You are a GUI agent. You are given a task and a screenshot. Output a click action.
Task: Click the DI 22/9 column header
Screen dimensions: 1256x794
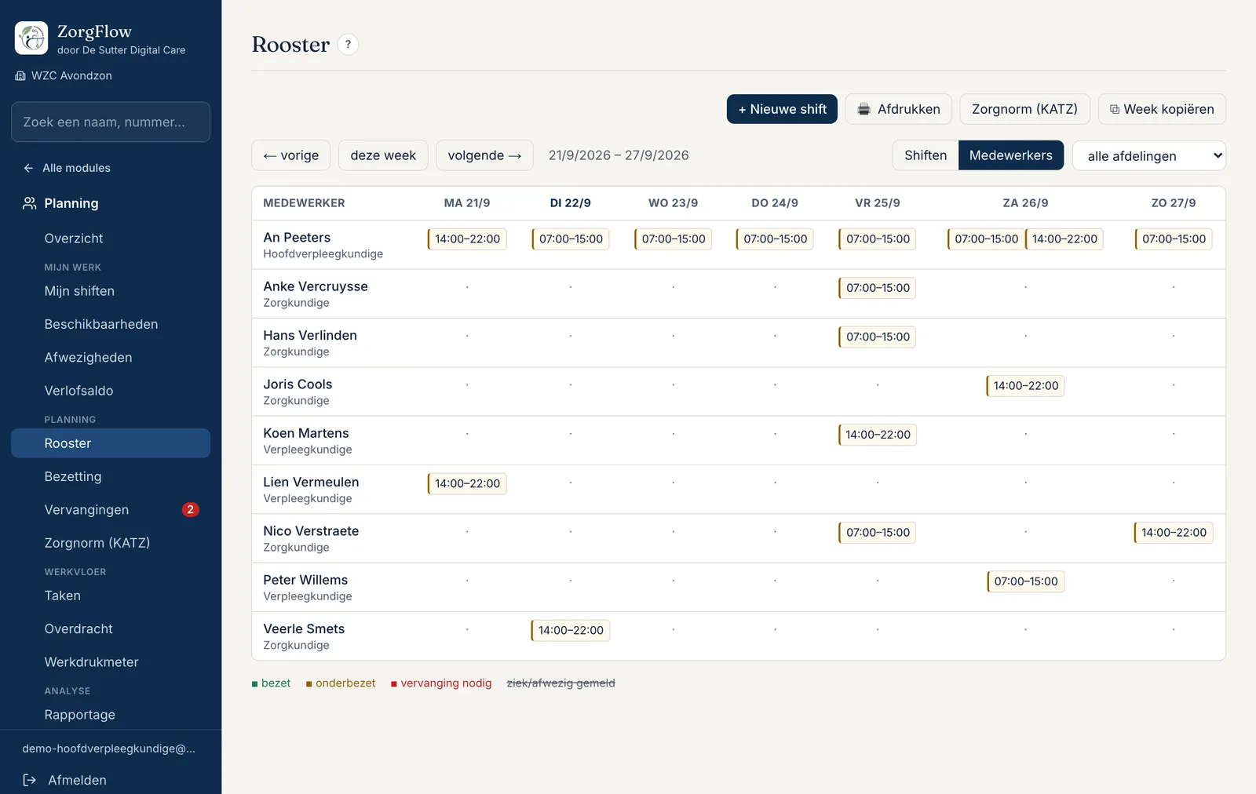[x=571, y=203]
